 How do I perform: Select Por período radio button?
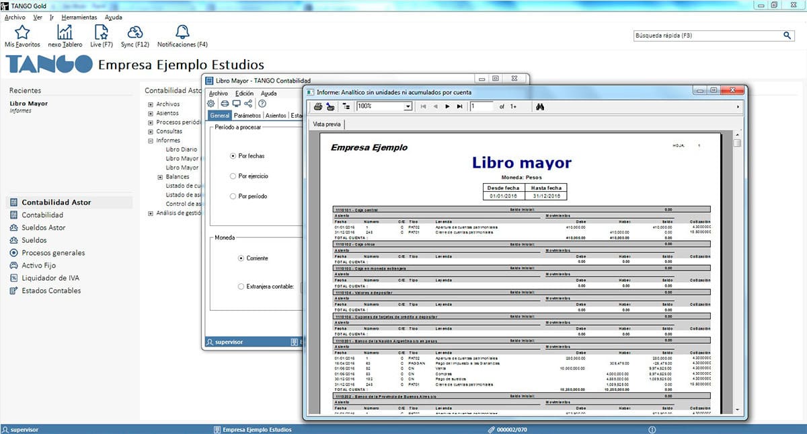(x=233, y=196)
